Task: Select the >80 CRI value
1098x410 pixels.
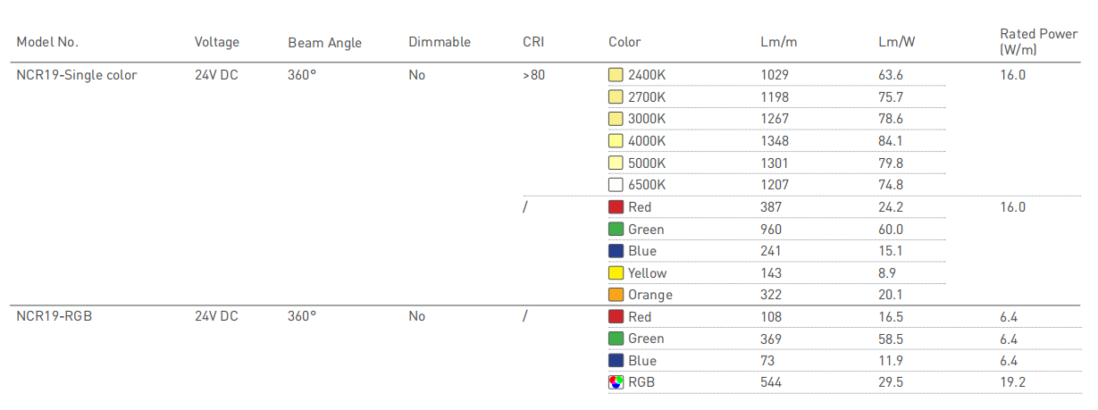Action: point(533,75)
